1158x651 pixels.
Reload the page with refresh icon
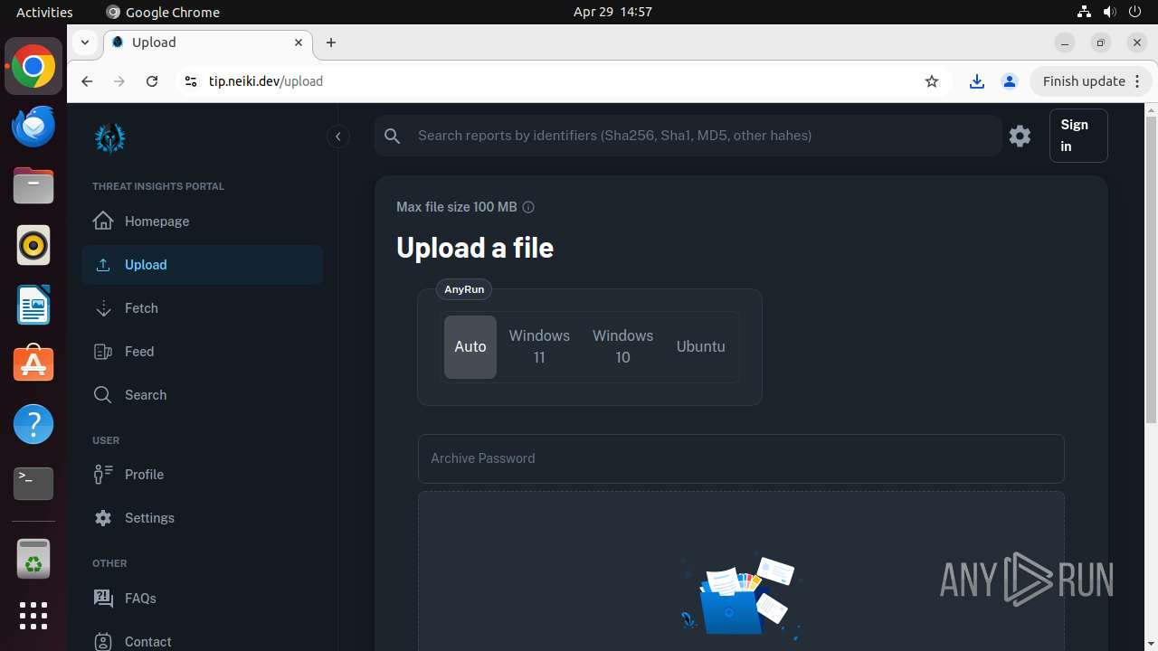(152, 81)
